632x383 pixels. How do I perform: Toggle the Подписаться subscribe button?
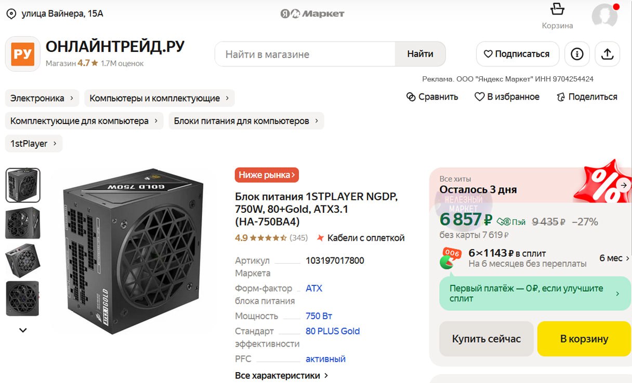point(517,54)
